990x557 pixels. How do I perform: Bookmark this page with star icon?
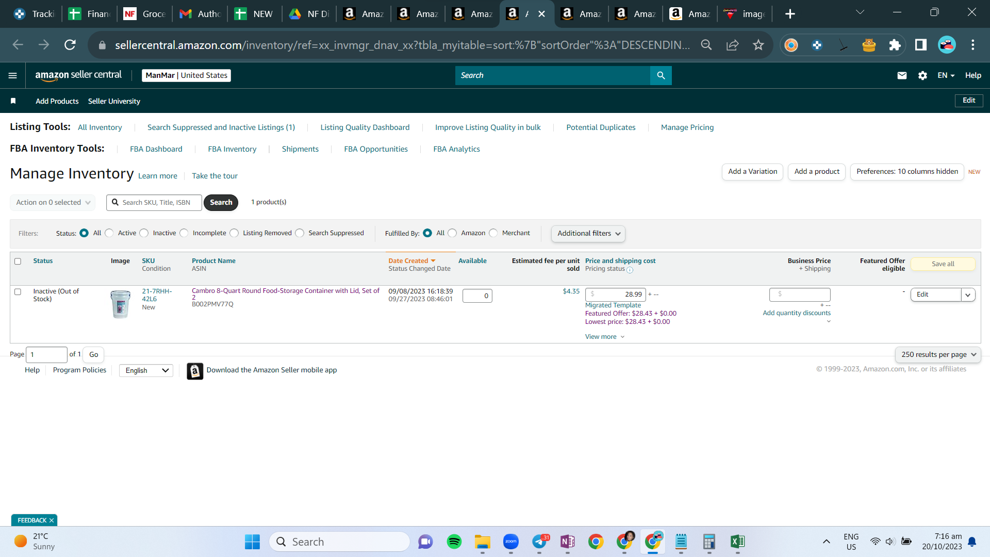pyautogui.click(x=758, y=45)
